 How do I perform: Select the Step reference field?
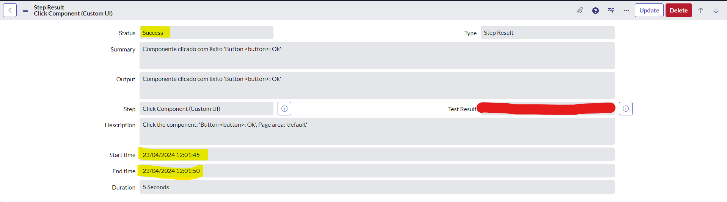pos(206,109)
